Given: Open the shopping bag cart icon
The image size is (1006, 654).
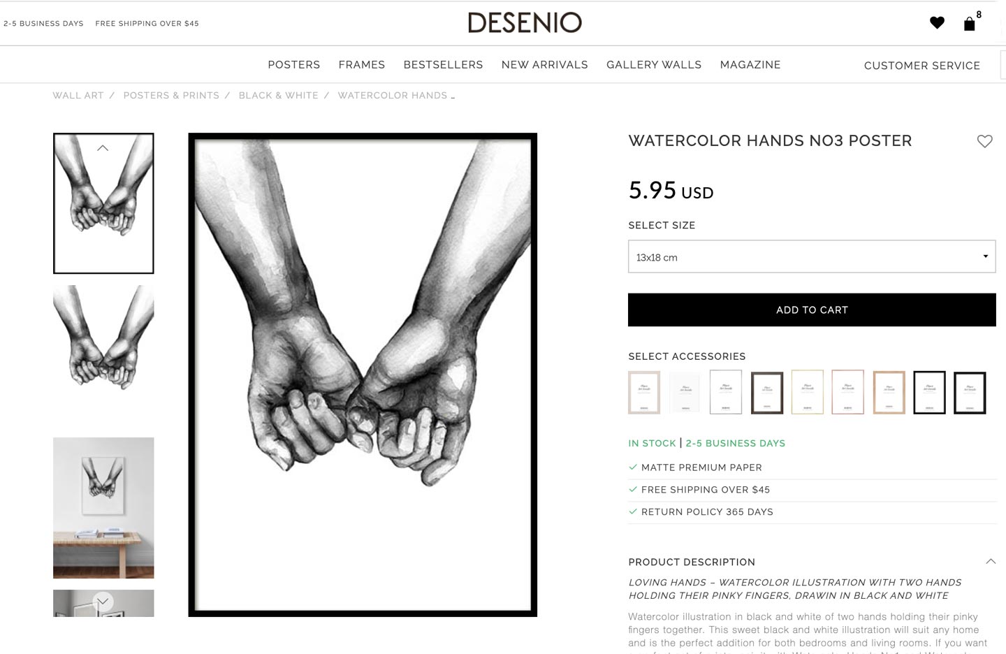Looking at the screenshot, I should coord(970,24).
